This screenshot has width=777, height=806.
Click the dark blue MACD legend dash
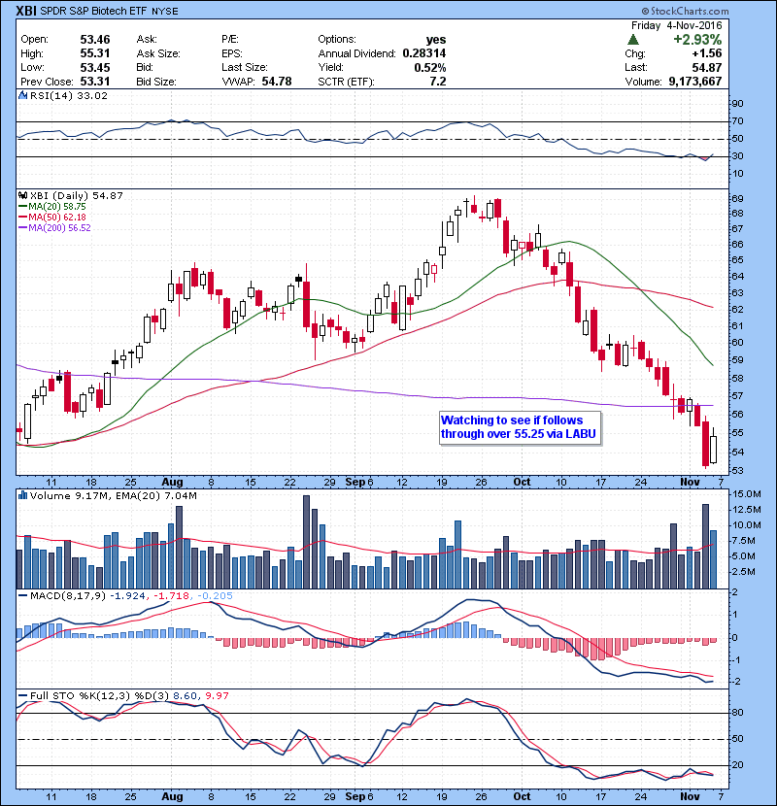[x=22, y=596]
